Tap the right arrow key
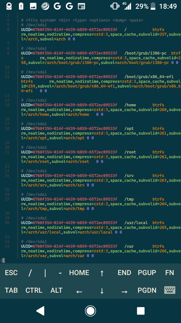 pos(124,292)
